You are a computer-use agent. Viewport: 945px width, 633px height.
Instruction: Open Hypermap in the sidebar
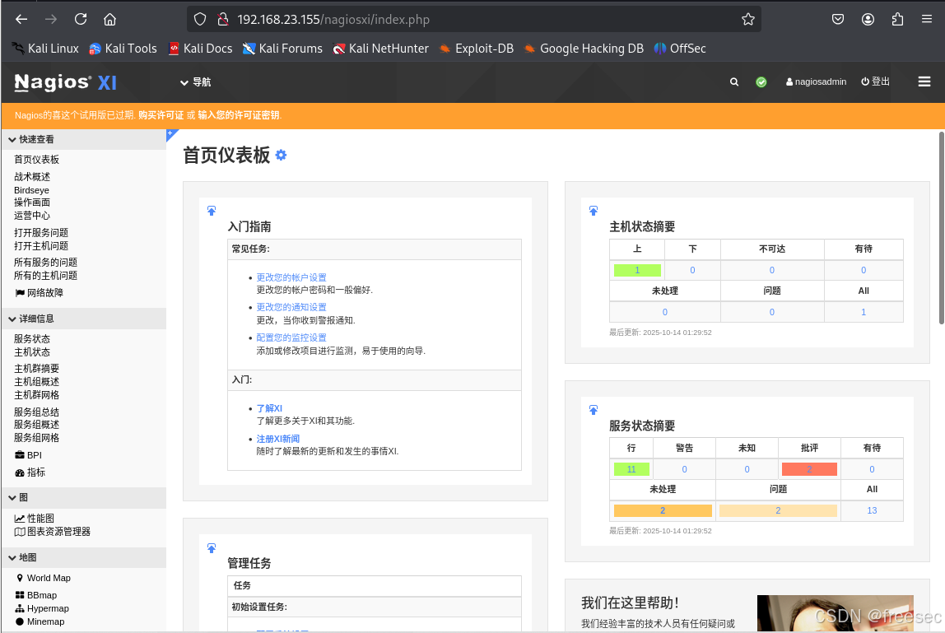pyautogui.click(x=42, y=608)
